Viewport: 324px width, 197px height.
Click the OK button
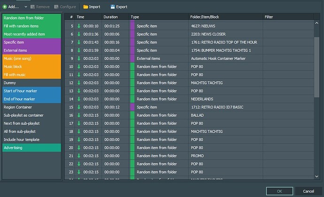click(x=279, y=191)
